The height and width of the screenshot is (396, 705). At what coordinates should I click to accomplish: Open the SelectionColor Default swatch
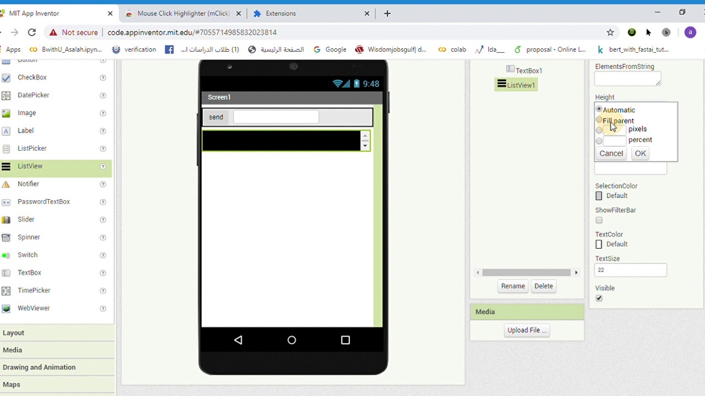click(x=599, y=196)
